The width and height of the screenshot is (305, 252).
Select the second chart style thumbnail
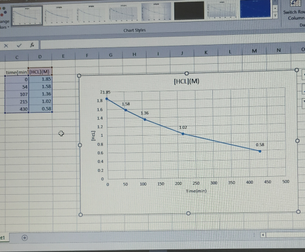[x=59, y=15]
